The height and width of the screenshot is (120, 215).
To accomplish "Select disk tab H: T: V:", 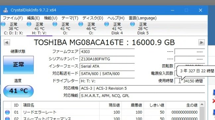I will (39, 29).
